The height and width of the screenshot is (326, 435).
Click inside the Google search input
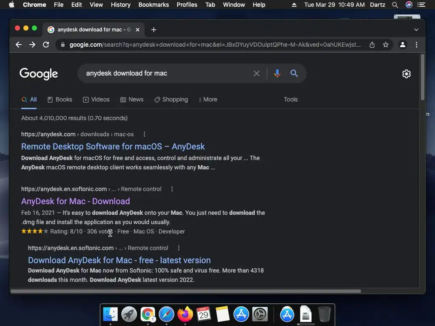pyautogui.click(x=167, y=73)
